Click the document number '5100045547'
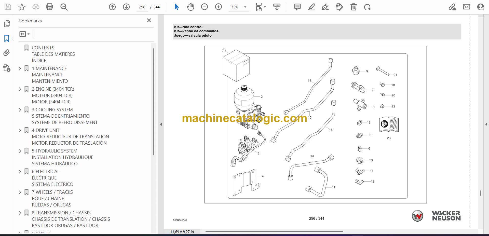Screen dimensions: 489x236 (180, 220)
